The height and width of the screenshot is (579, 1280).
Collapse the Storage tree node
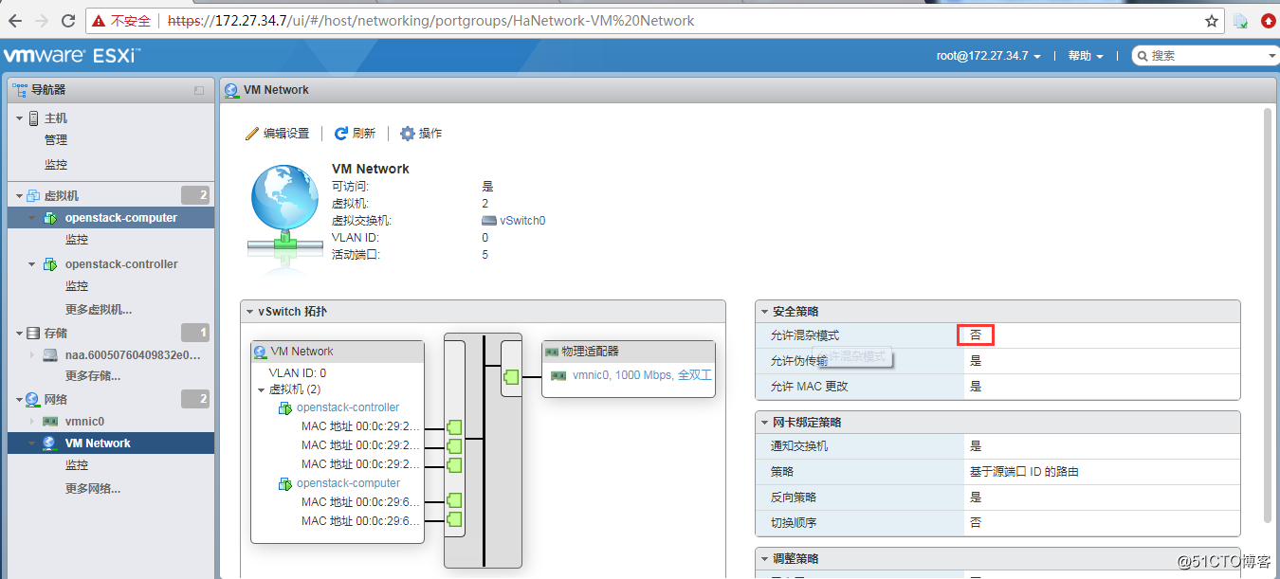point(19,334)
